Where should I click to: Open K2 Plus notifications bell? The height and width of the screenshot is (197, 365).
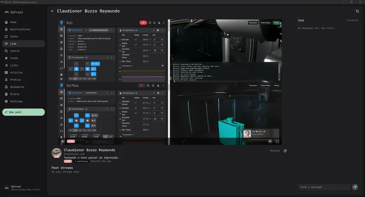[153, 86]
